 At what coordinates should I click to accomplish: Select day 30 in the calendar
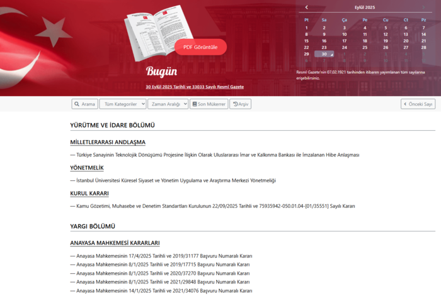click(324, 54)
